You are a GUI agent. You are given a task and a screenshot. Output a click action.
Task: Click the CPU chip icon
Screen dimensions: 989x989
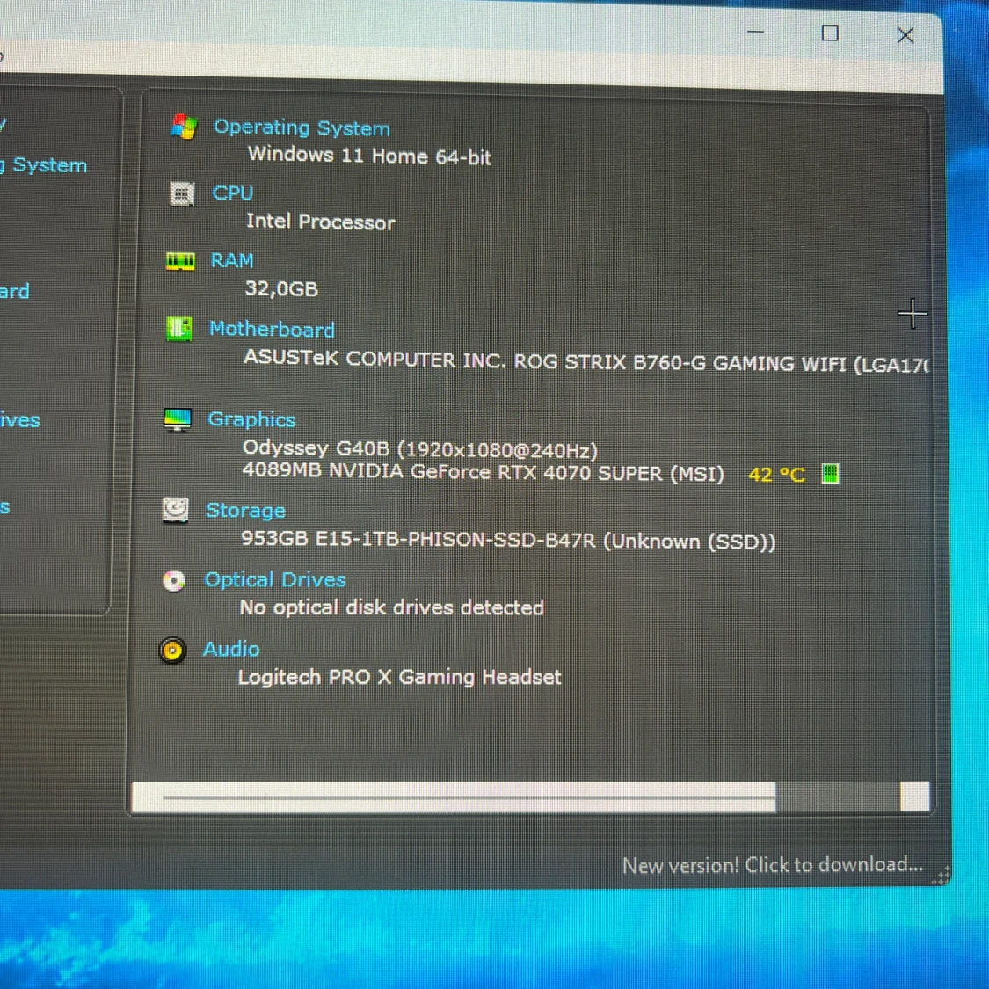[182, 193]
